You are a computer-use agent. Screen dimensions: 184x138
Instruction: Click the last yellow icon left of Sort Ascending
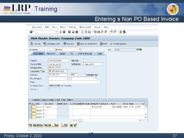click(x=66, y=125)
